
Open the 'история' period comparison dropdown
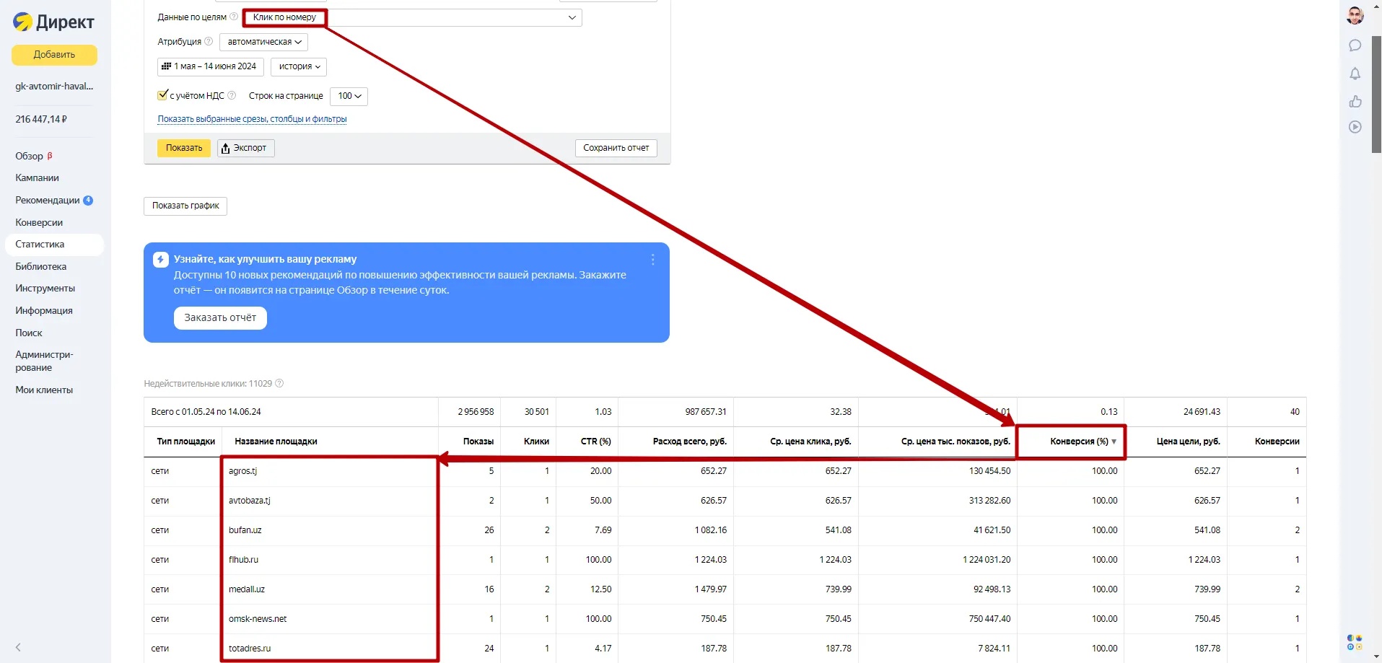299,66
